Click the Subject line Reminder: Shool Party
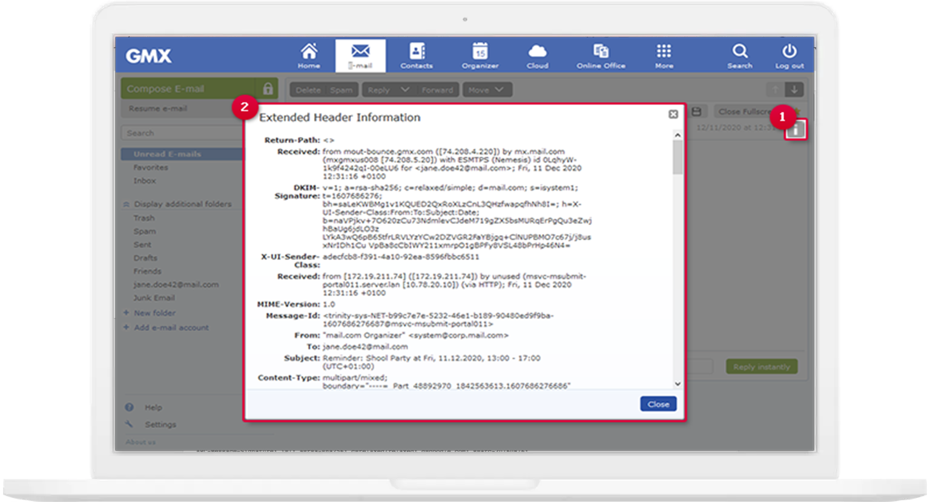This screenshot has width=930, height=502. [x=432, y=362]
